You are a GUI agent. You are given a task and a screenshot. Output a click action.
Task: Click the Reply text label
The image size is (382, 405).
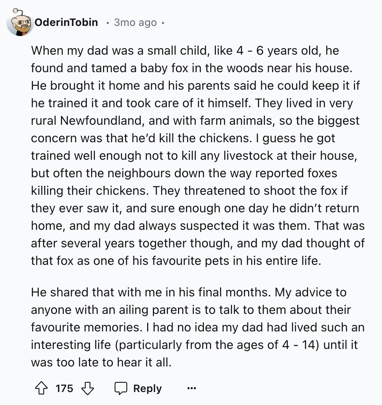[147, 388]
